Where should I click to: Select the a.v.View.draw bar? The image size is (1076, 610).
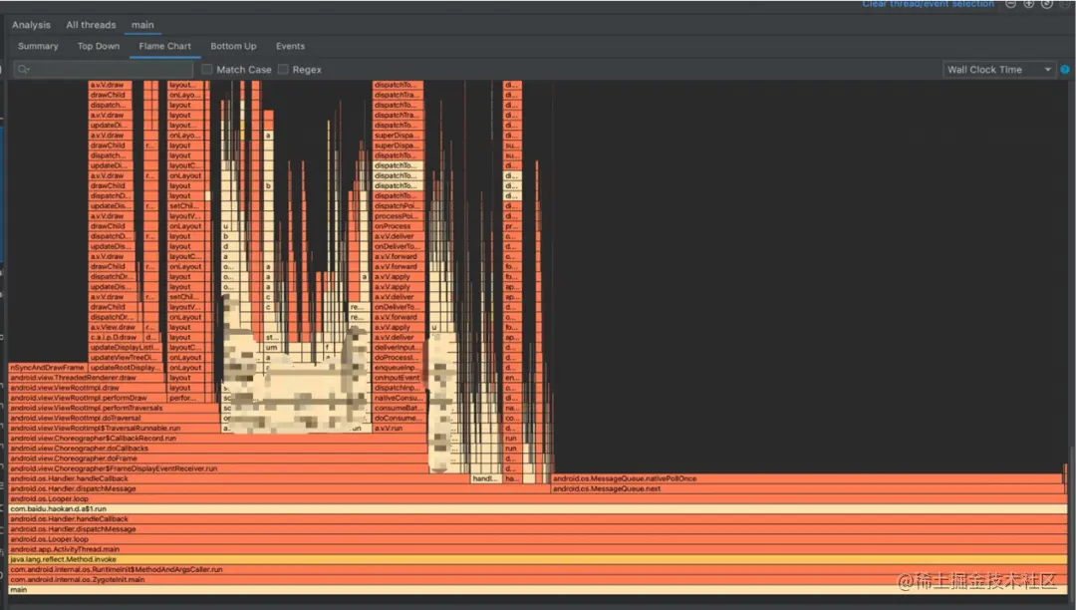[116, 327]
